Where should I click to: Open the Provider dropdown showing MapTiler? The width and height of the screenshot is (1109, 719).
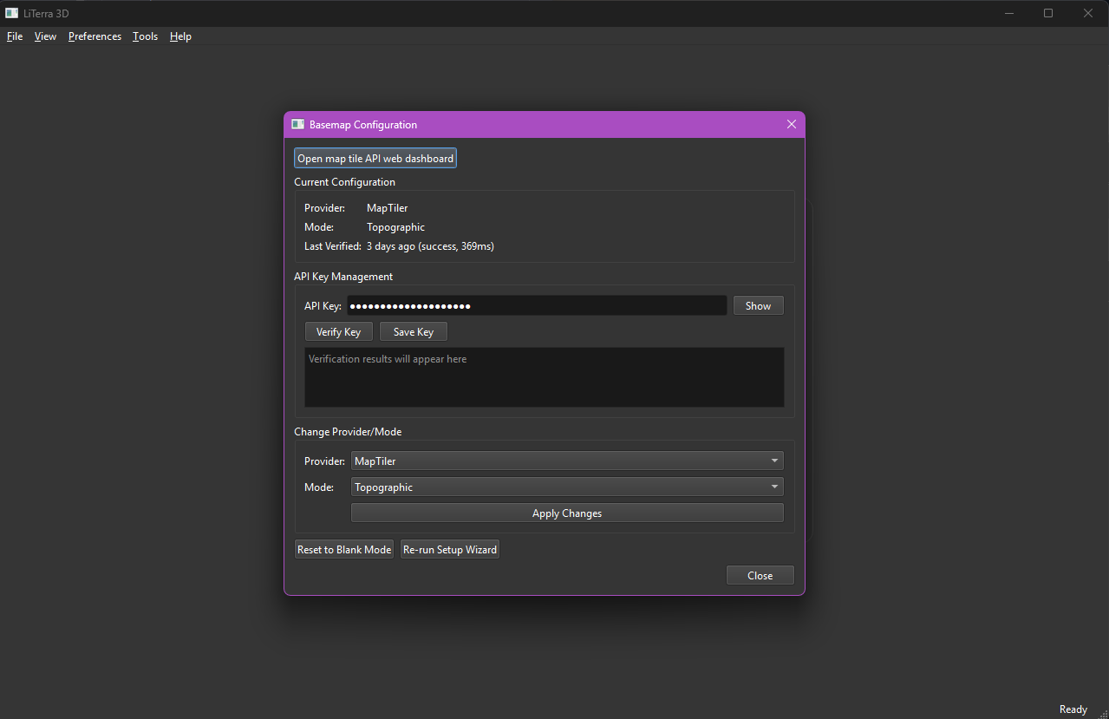point(567,461)
